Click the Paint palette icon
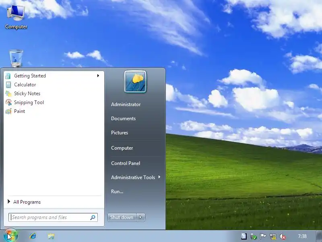The image size is (322, 242). tap(8, 111)
